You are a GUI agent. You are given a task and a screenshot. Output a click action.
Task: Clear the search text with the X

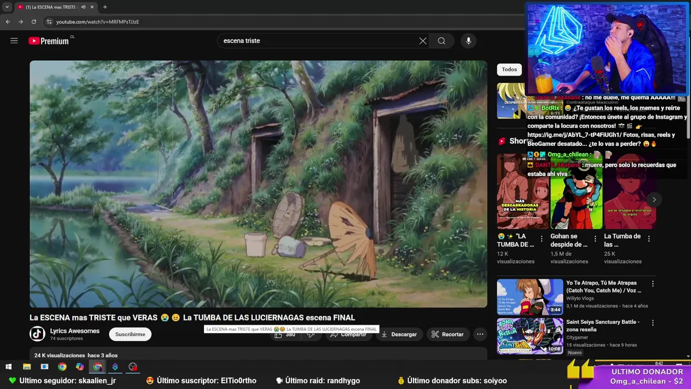(x=423, y=41)
